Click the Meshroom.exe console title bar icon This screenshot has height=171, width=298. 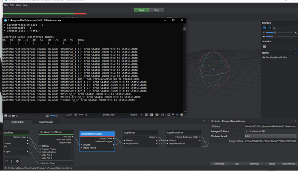click(x=5, y=20)
